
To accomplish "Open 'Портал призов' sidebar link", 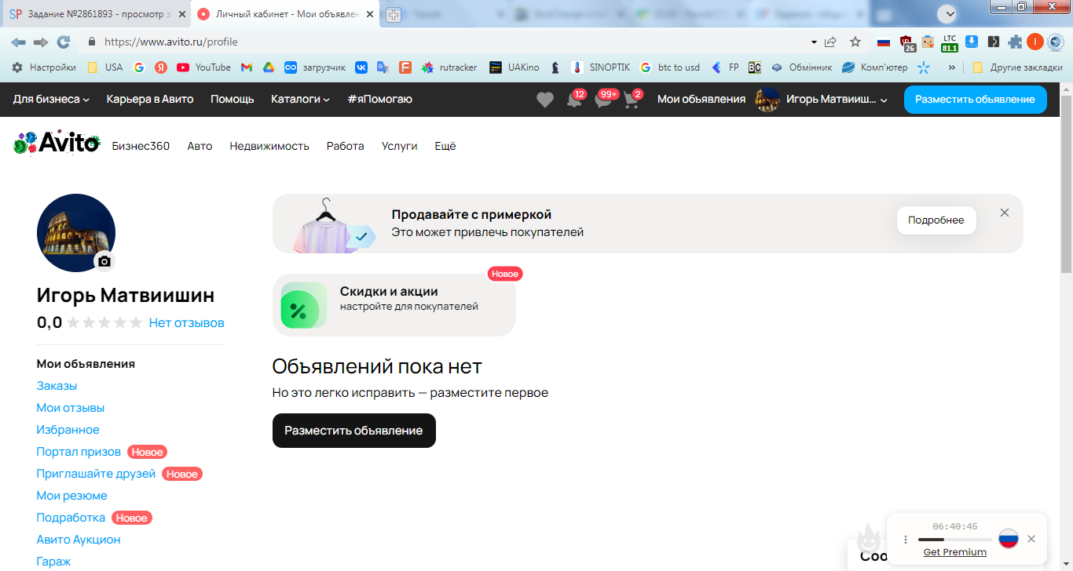I will point(79,452).
